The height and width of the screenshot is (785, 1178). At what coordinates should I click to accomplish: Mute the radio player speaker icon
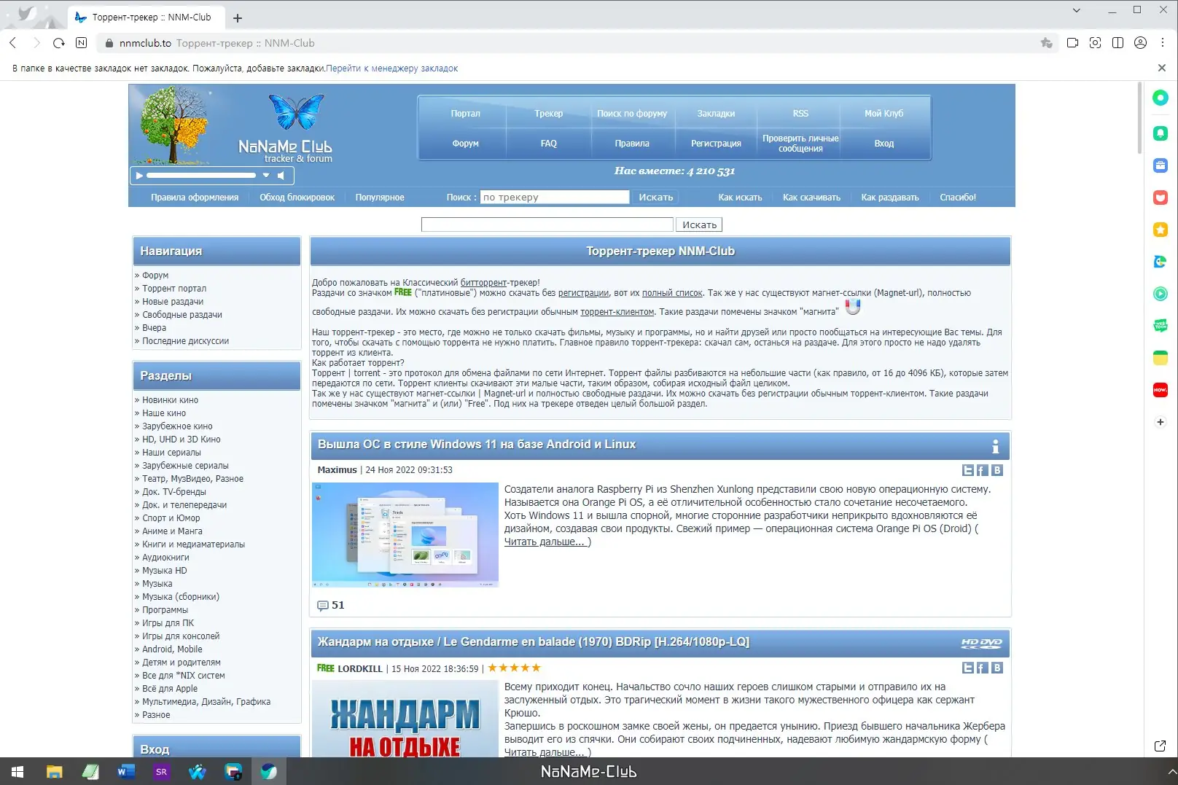click(281, 175)
